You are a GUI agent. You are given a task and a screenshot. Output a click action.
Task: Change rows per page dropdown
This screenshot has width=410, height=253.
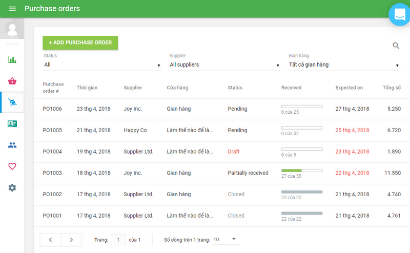(225, 239)
